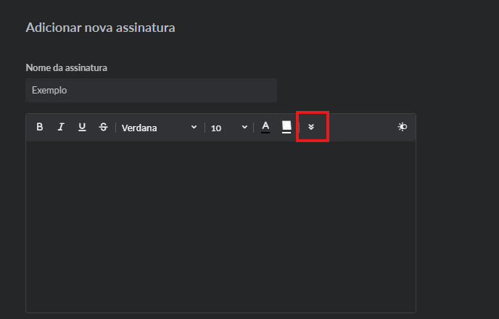Click the chevron arrow next to Verdana
The image size is (499, 319).
tap(194, 127)
